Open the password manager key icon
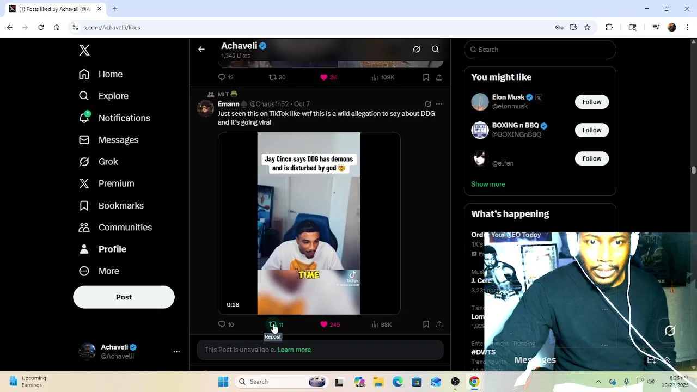This screenshot has height=392, width=697. coord(559,27)
